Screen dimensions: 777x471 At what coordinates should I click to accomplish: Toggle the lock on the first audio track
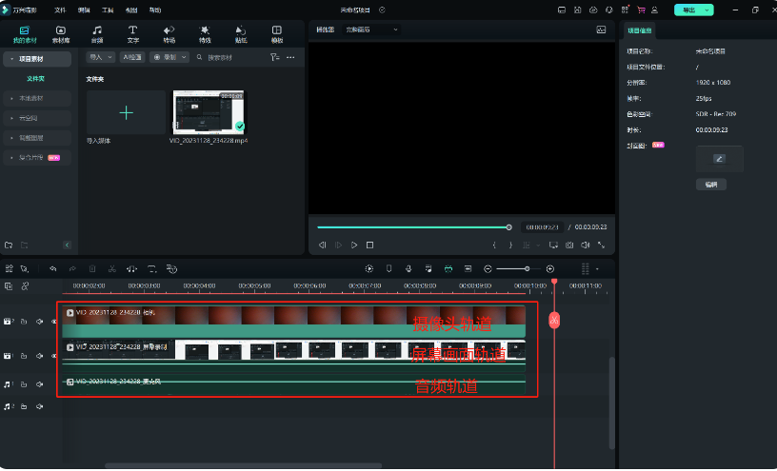point(24,384)
